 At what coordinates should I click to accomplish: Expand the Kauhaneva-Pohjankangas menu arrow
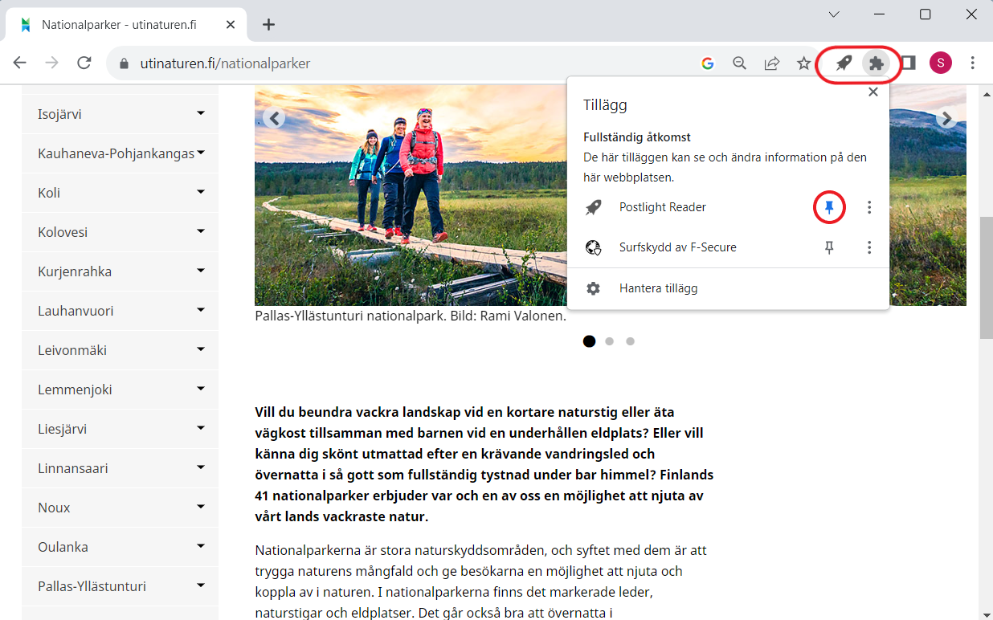click(x=201, y=152)
